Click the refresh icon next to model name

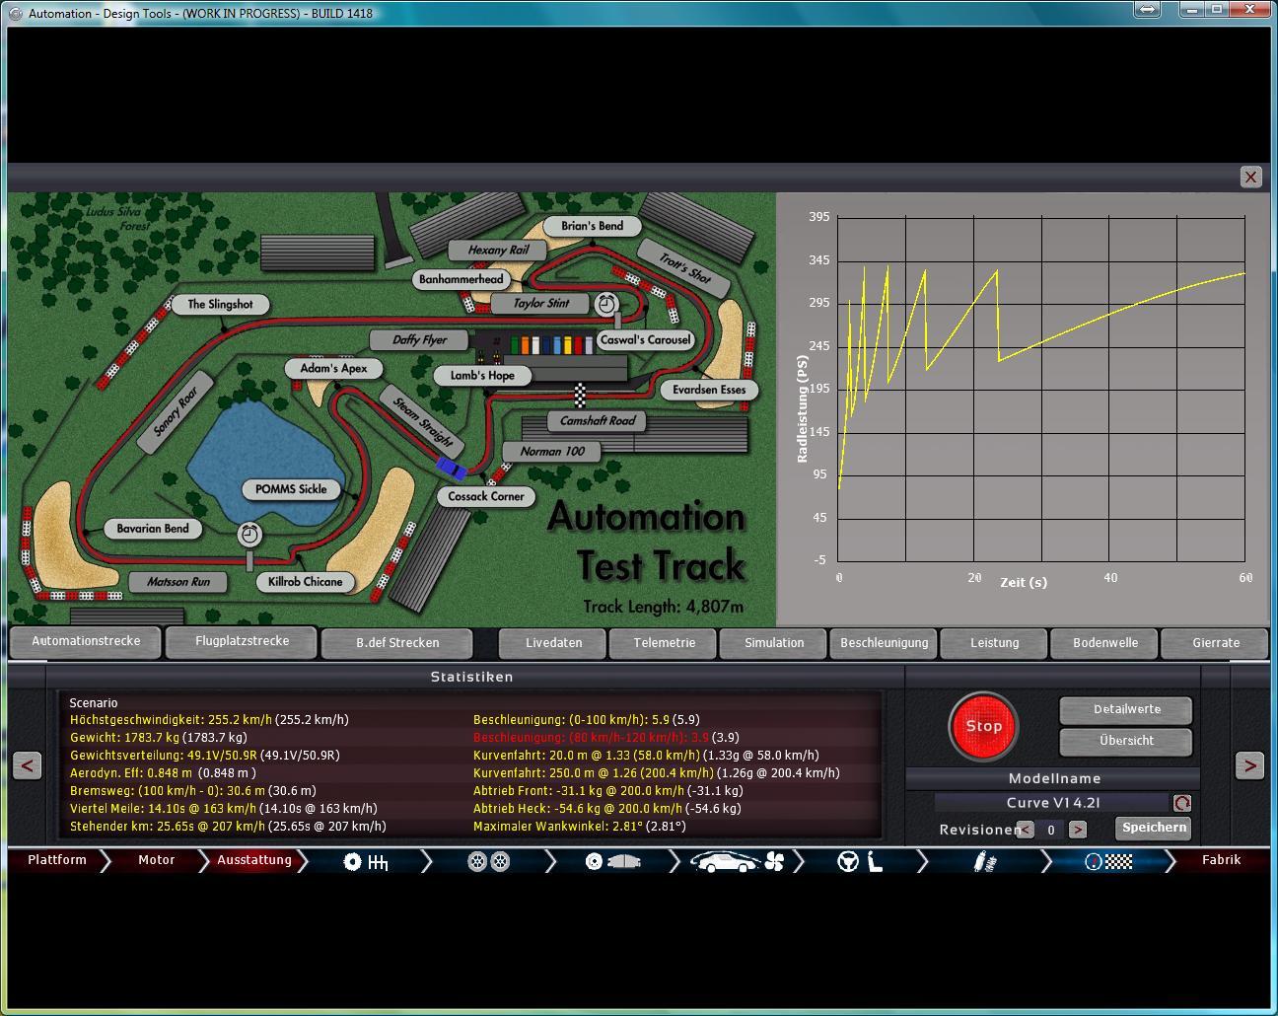1181,803
